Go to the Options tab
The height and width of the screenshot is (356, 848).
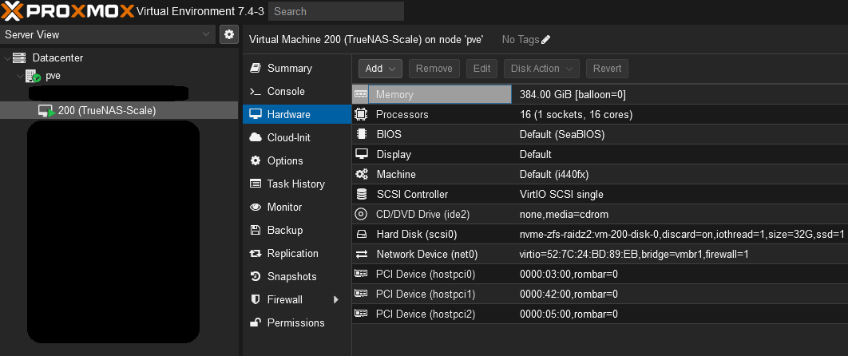click(297, 161)
